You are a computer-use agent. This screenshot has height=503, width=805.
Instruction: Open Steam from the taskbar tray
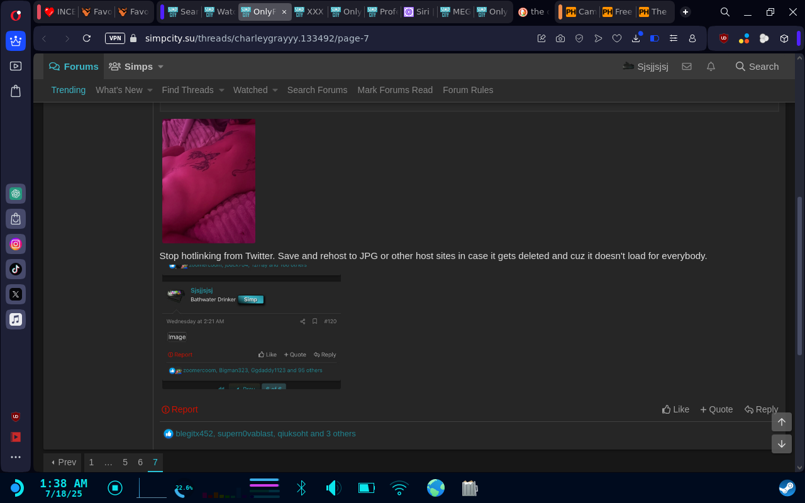787,488
